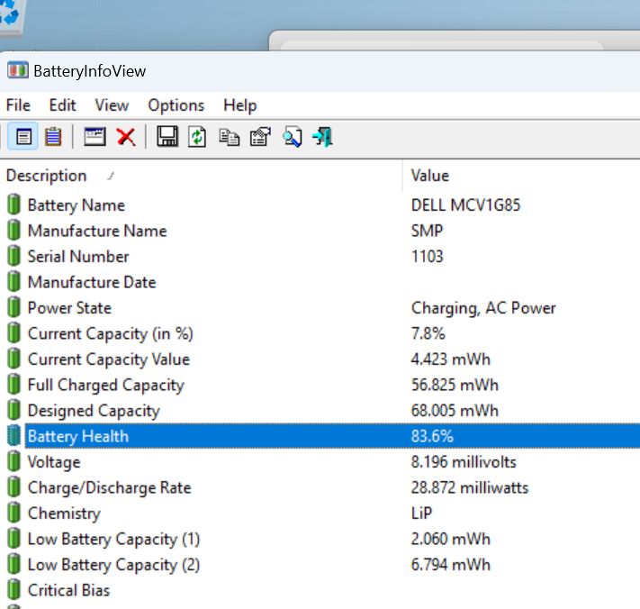Open the File menu
Viewport: 640px width, 609px height.
[x=18, y=105]
